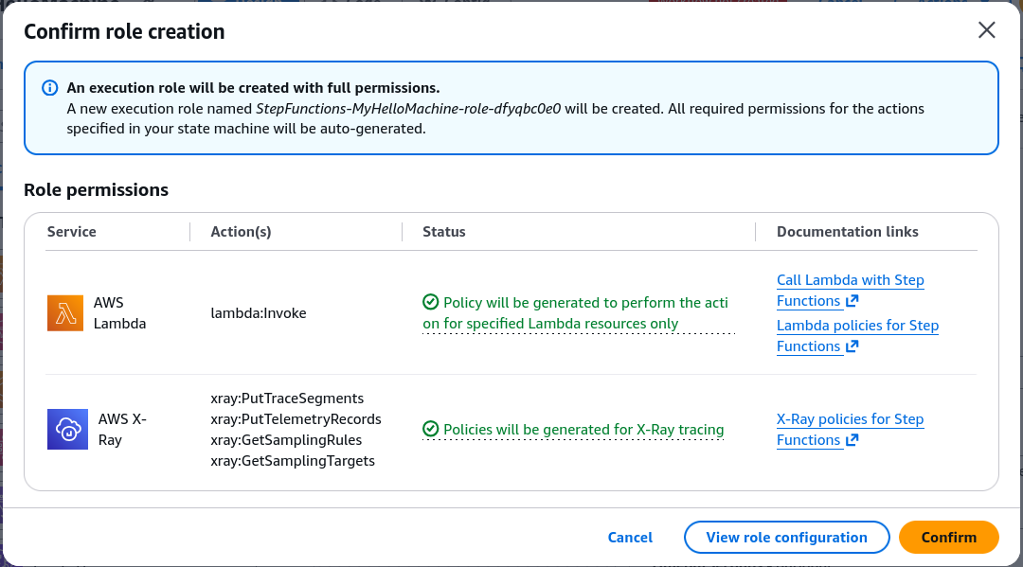Click the green checkmark icon in Lambda status
Image resolution: width=1023 pixels, height=567 pixels.
click(431, 302)
